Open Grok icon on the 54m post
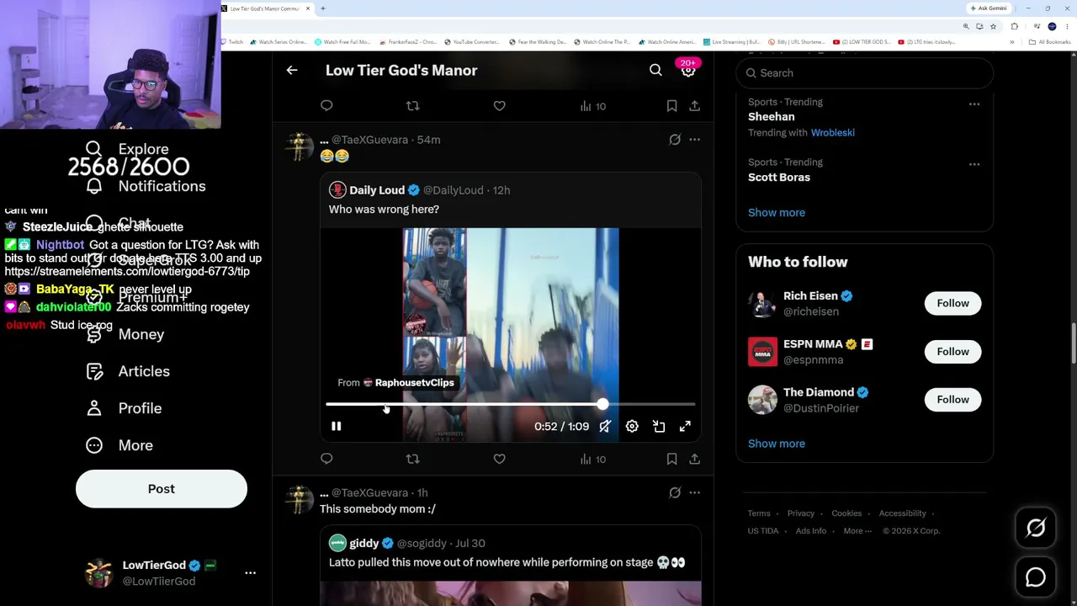Screen dimensions: 1077x606 coord(675,140)
